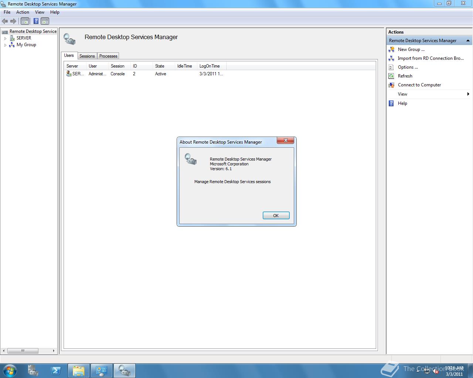Open Server Manager from the taskbar
Image resolution: width=473 pixels, height=378 pixels.
(33, 371)
